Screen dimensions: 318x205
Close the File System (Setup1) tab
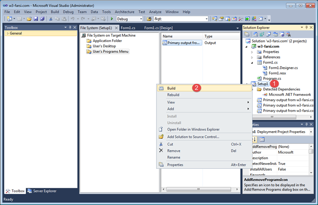click(116, 28)
